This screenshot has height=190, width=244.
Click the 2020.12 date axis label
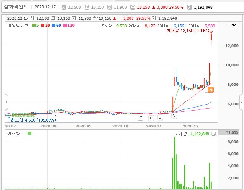[x=191, y=126]
